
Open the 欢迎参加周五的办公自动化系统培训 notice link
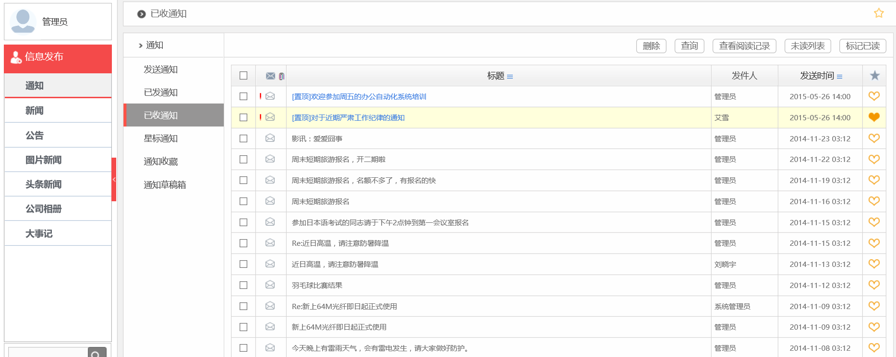[359, 97]
